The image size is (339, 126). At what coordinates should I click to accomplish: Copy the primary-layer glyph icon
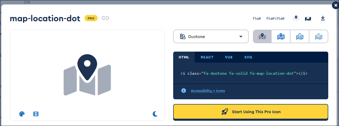[x=296, y=18]
